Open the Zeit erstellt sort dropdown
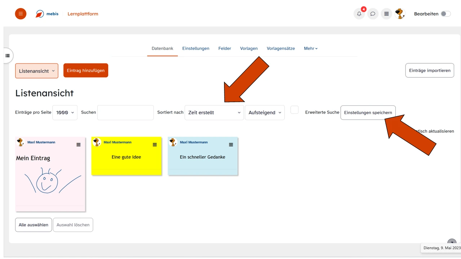Screen dimensions: 461x259 pos(214,113)
